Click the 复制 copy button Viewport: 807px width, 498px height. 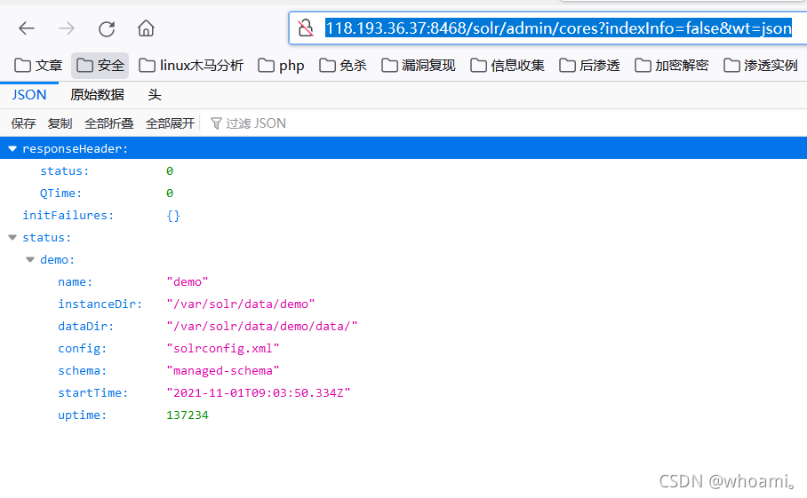point(60,123)
